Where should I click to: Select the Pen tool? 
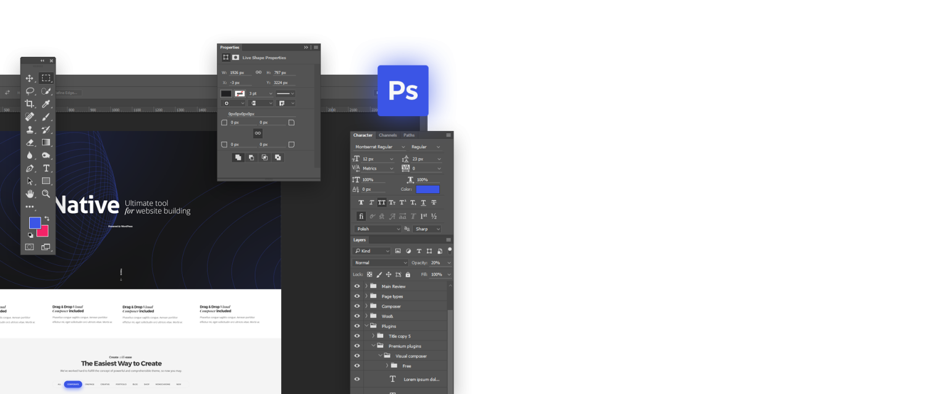[29, 169]
